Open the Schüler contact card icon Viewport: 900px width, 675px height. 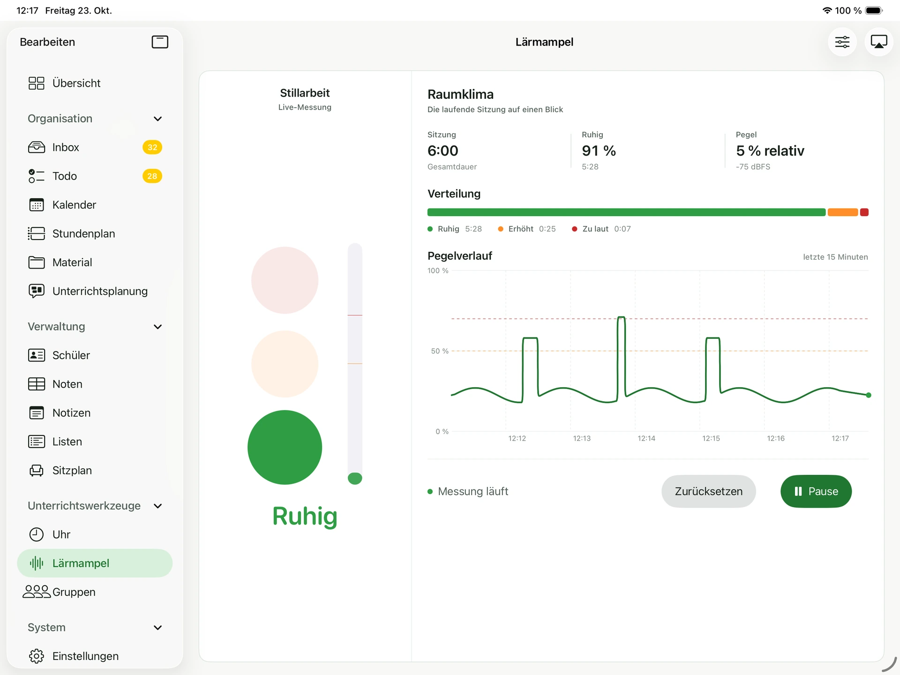click(x=37, y=355)
